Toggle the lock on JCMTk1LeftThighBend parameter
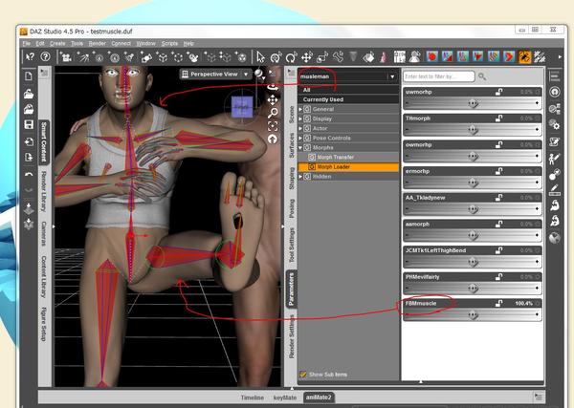This screenshot has width=574, height=408. coord(498,250)
